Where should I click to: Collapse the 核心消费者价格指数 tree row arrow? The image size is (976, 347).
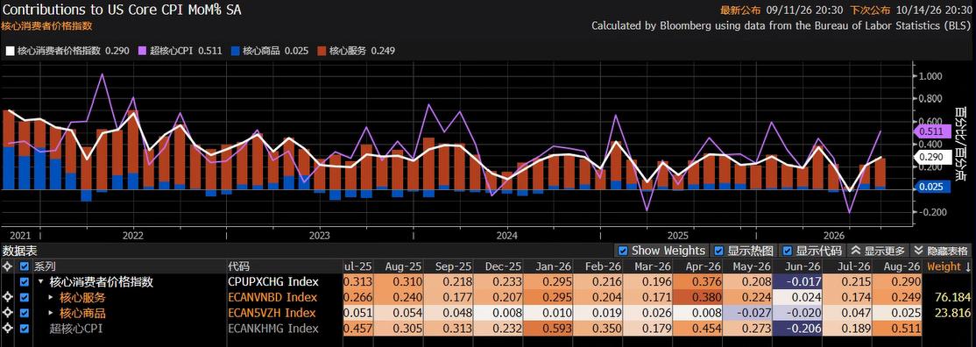click(41, 281)
